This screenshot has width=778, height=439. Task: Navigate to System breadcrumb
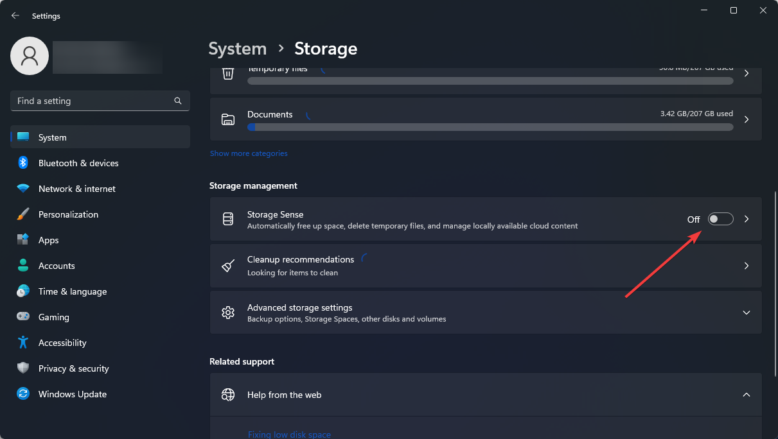(x=238, y=49)
